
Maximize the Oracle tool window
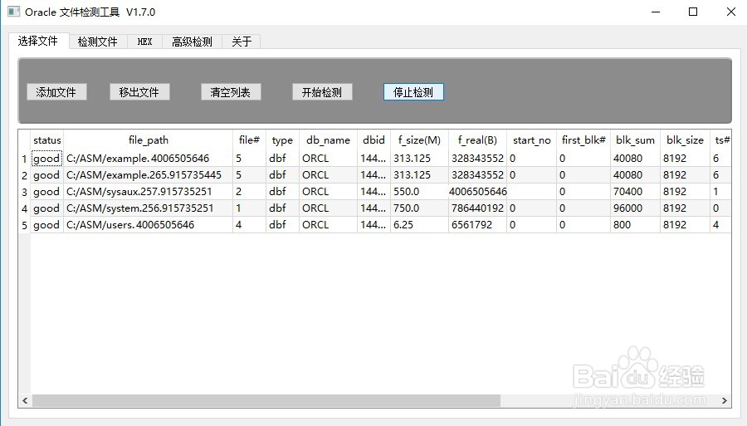tap(693, 12)
